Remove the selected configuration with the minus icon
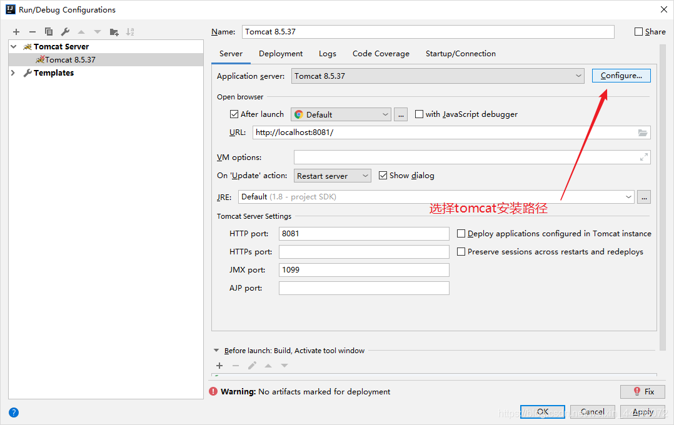This screenshot has height=425, width=674. click(x=33, y=32)
